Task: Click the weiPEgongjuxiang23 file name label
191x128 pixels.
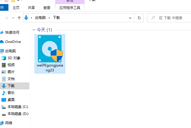Action: (x=50, y=68)
